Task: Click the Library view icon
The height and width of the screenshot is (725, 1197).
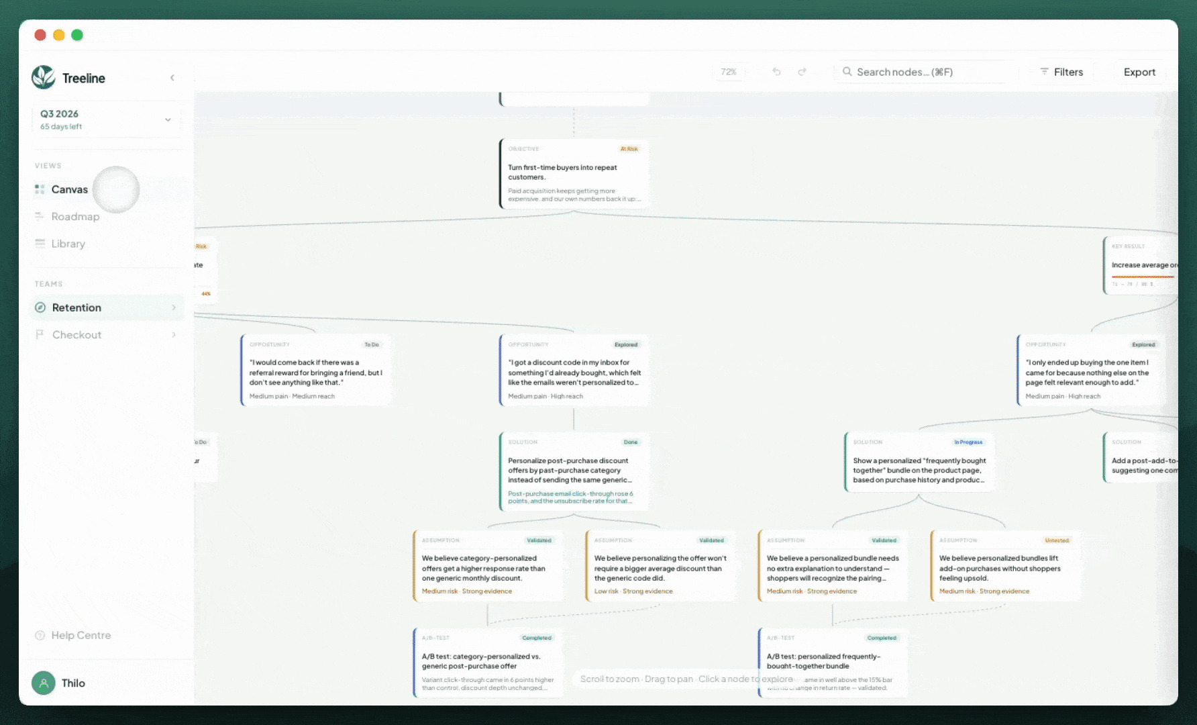Action: click(40, 244)
